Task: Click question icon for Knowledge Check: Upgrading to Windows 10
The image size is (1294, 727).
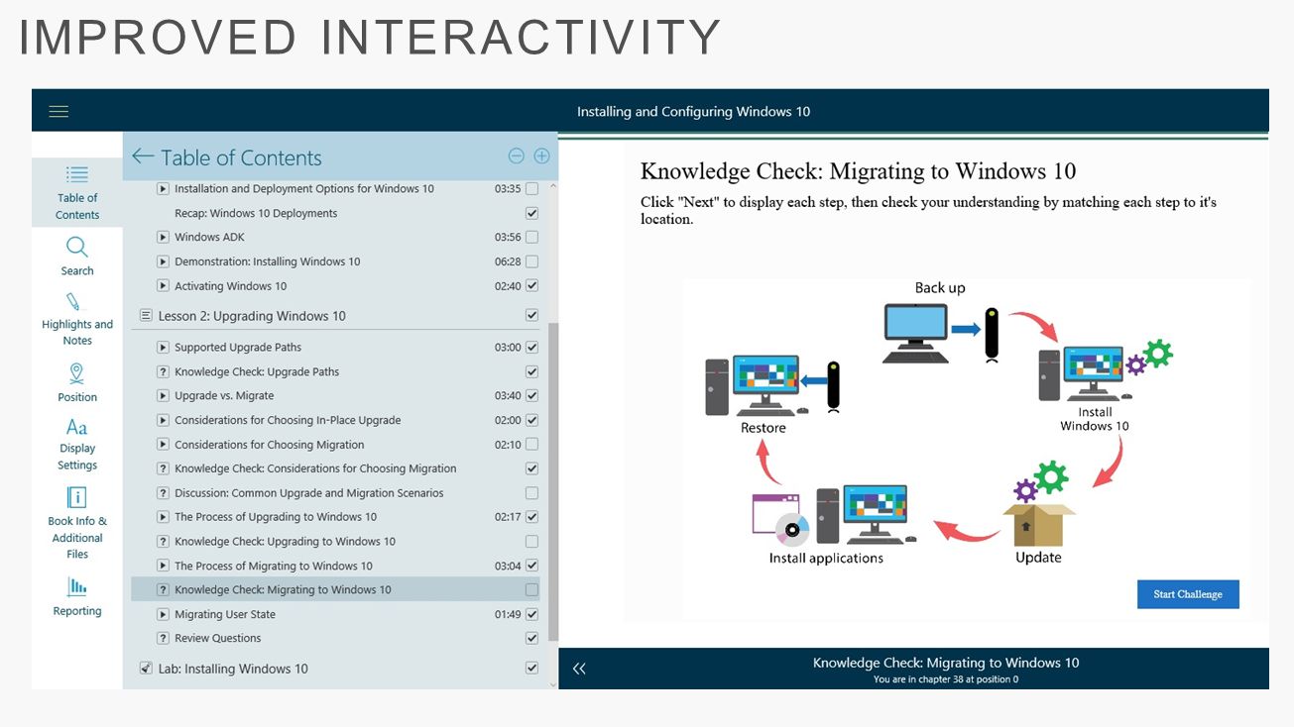Action: pyautogui.click(x=164, y=541)
